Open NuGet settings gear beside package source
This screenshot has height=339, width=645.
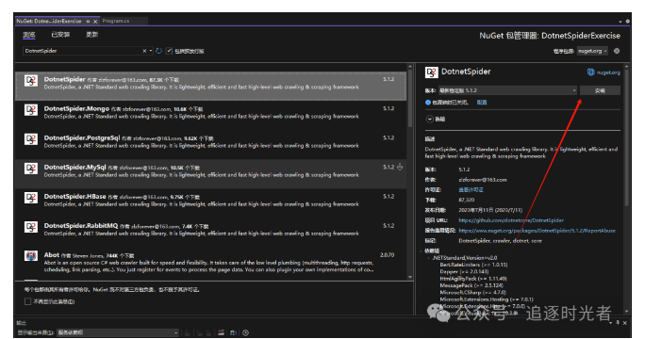coord(617,51)
